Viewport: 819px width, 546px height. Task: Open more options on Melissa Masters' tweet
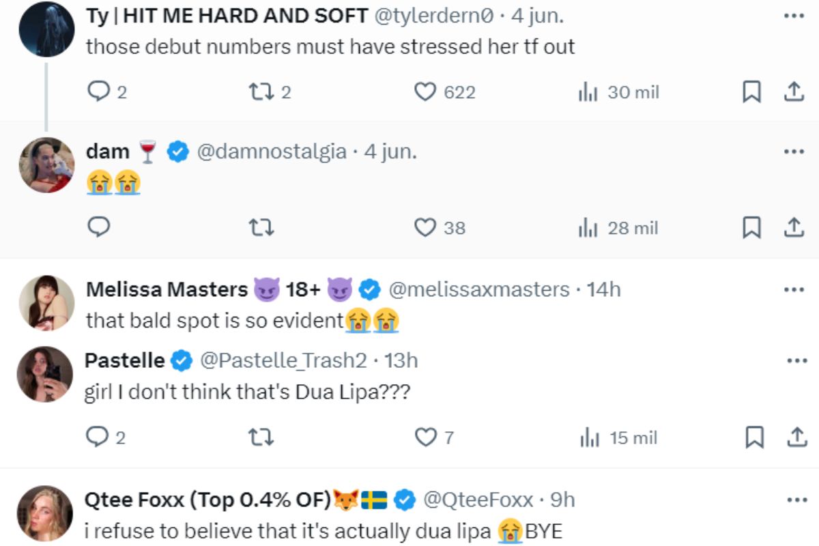click(794, 289)
